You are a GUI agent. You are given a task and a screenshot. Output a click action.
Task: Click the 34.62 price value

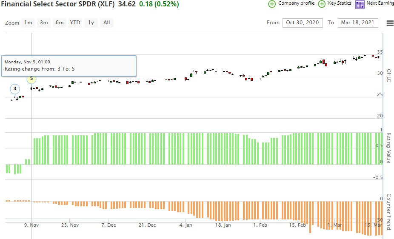tap(127, 4)
